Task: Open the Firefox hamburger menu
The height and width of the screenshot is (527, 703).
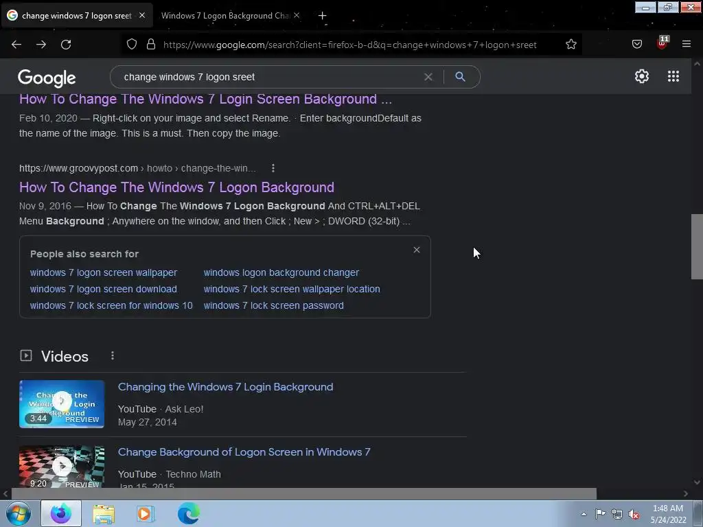Action: (687, 44)
